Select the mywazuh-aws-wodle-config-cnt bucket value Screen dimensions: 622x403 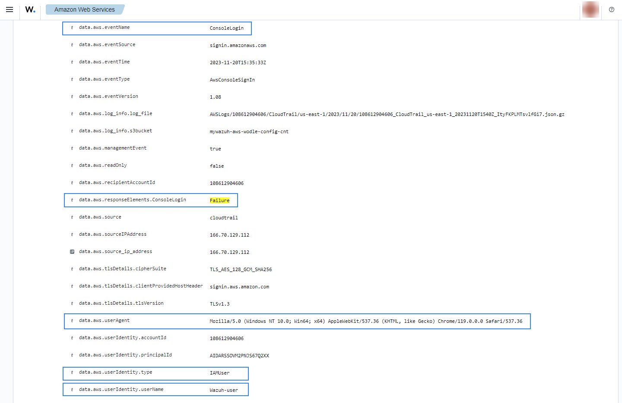249,131
